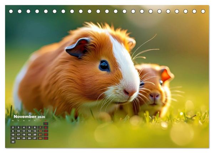Click the November month title
Viewport: 214px width, 153px height.
point(25,116)
